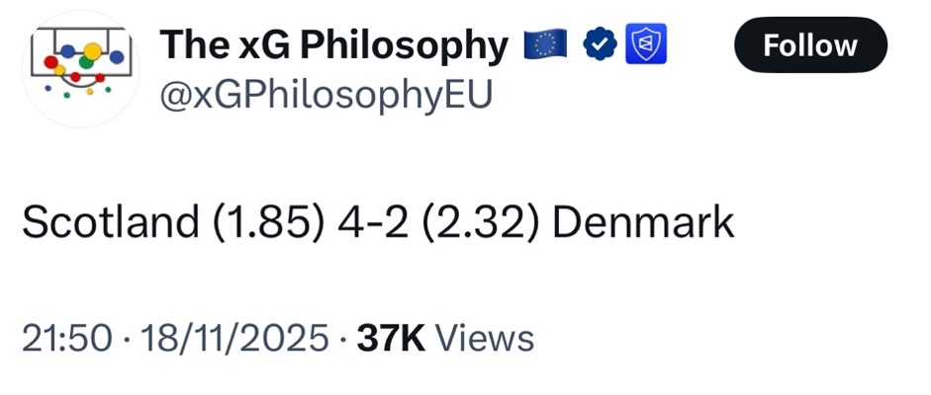931x395 pixels.
Task: Click Scotland's xG value (1.85)
Action: [x=266, y=222]
